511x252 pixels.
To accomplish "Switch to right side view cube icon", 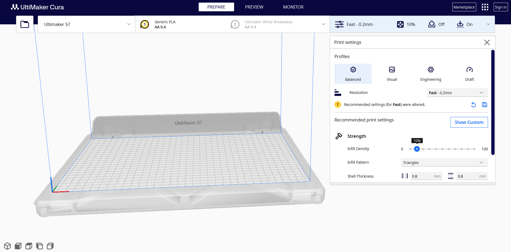I will (50, 246).
